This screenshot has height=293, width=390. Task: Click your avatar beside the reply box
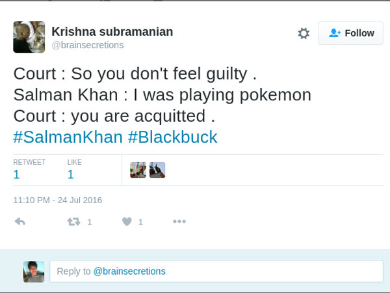[x=34, y=272]
